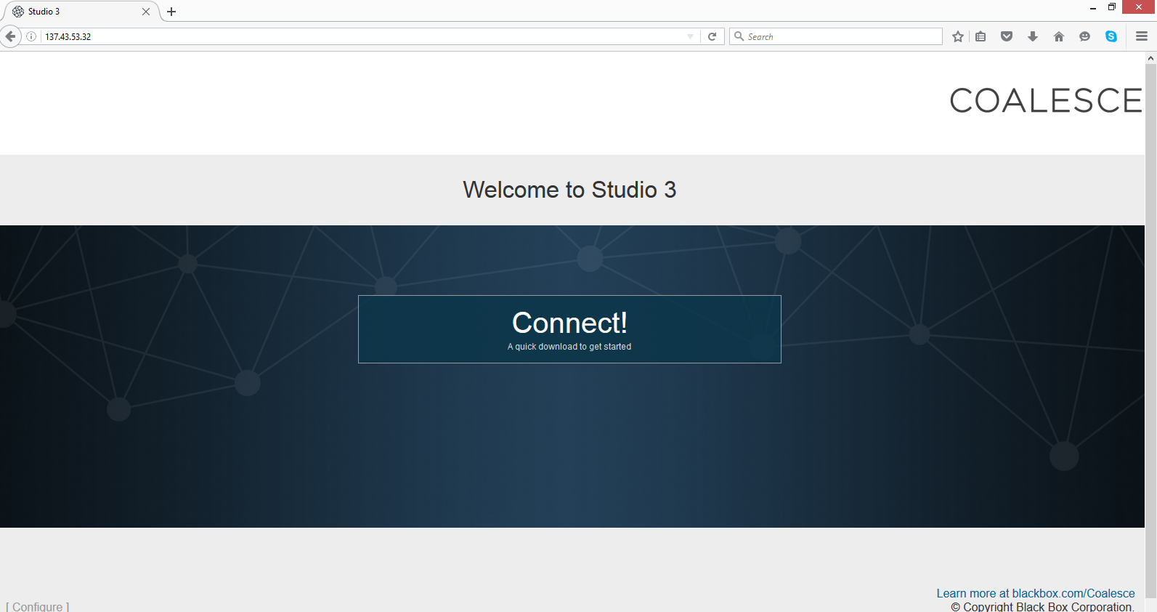This screenshot has width=1157, height=612.
Task: Save page to Pocket
Action: (x=1007, y=36)
